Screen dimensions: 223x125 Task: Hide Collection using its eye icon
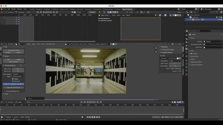(x=219, y=17)
